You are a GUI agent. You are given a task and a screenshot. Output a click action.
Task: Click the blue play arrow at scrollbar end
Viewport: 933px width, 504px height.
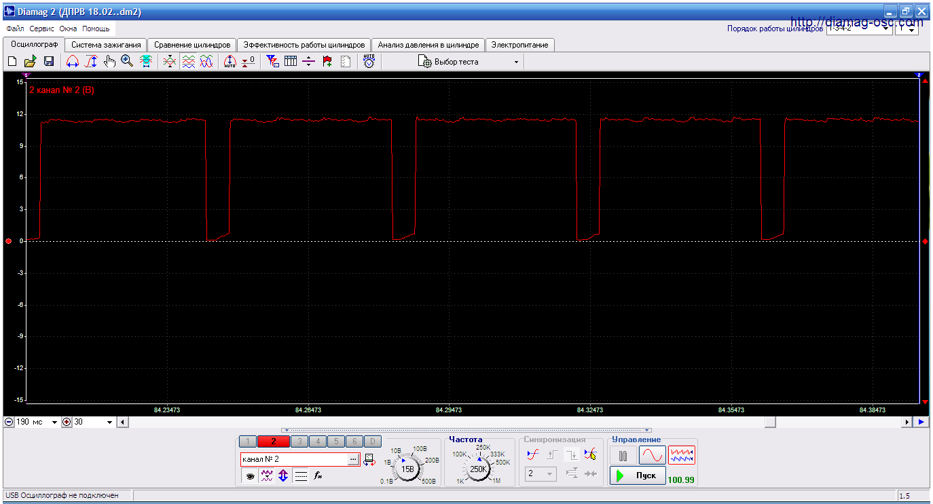921,422
